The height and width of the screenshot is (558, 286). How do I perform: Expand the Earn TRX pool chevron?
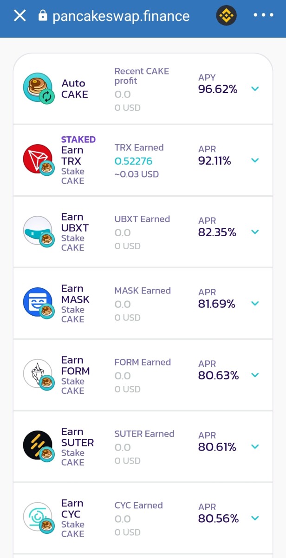pos(255,160)
